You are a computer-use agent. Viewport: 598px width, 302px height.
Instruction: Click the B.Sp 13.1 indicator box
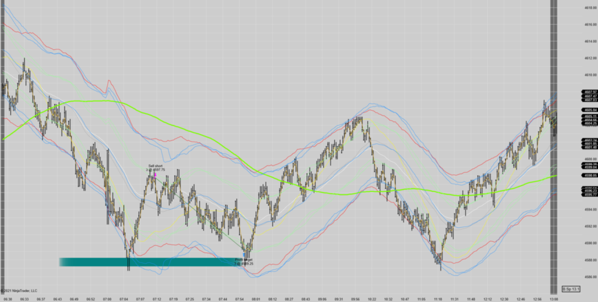572,288
